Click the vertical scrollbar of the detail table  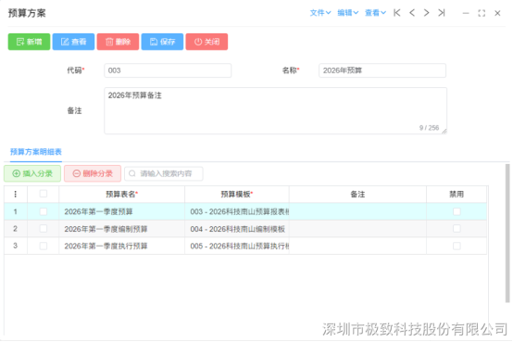coord(507,234)
